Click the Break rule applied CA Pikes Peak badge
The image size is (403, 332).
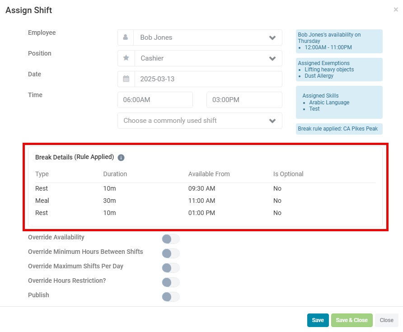pos(339,129)
